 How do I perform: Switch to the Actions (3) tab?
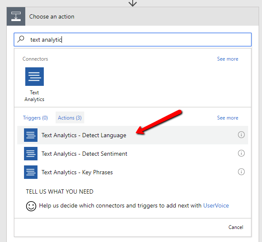70,118
